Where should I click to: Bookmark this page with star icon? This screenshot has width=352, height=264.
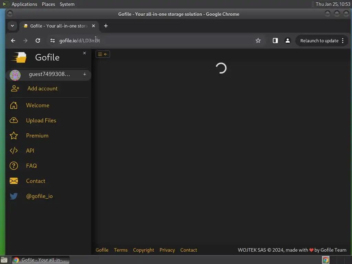pyautogui.click(x=258, y=41)
